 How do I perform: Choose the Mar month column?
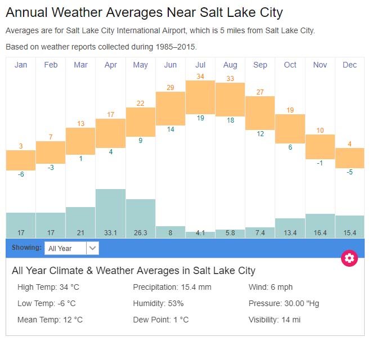80,65
